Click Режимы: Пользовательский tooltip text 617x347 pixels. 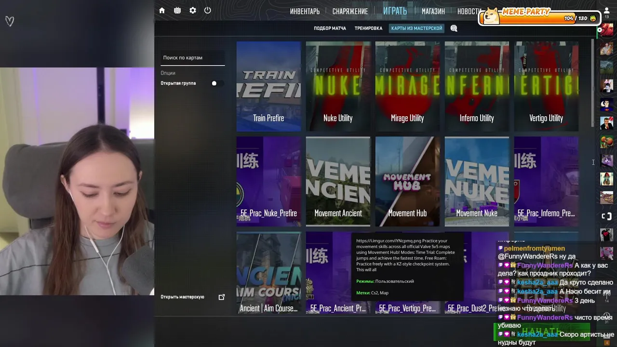(x=385, y=281)
